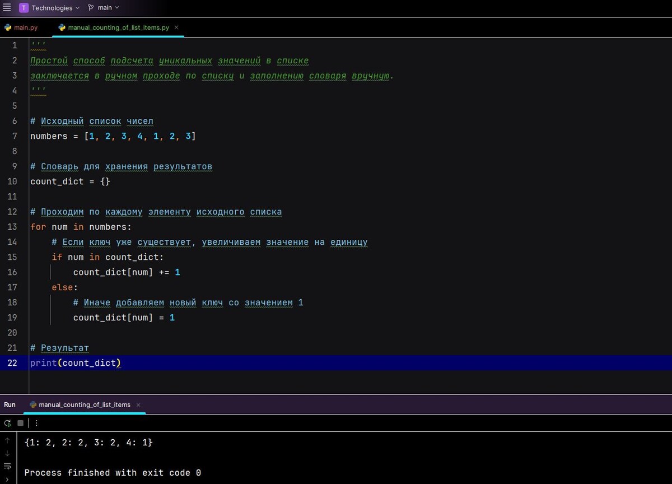Expand the console chevron below soft-wrap icon
The width and height of the screenshot is (672, 484).
point(7,479)
